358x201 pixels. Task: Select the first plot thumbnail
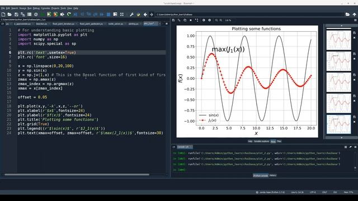[338, 40]
